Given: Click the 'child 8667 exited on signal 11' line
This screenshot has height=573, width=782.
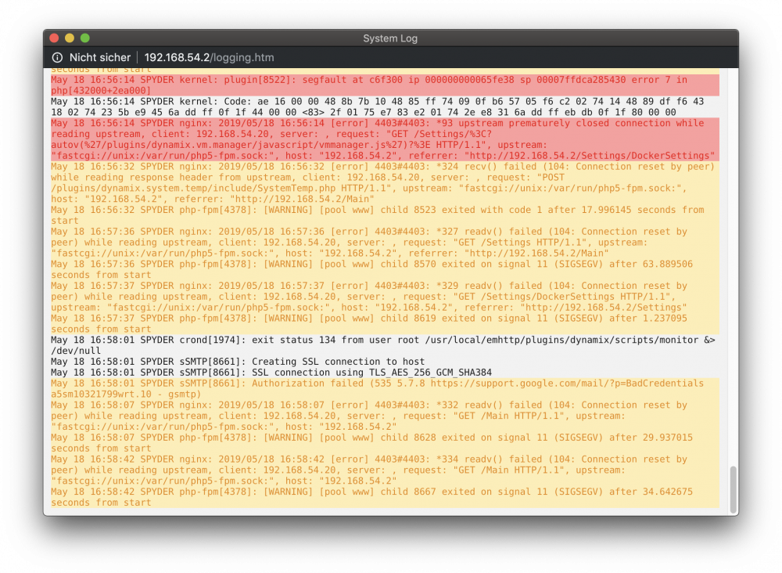Looking at the screenshot, I should pos(385,497).
